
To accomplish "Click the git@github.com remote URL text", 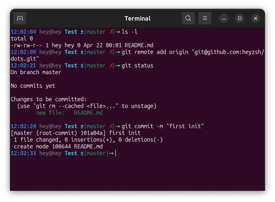I will [226, 52].
